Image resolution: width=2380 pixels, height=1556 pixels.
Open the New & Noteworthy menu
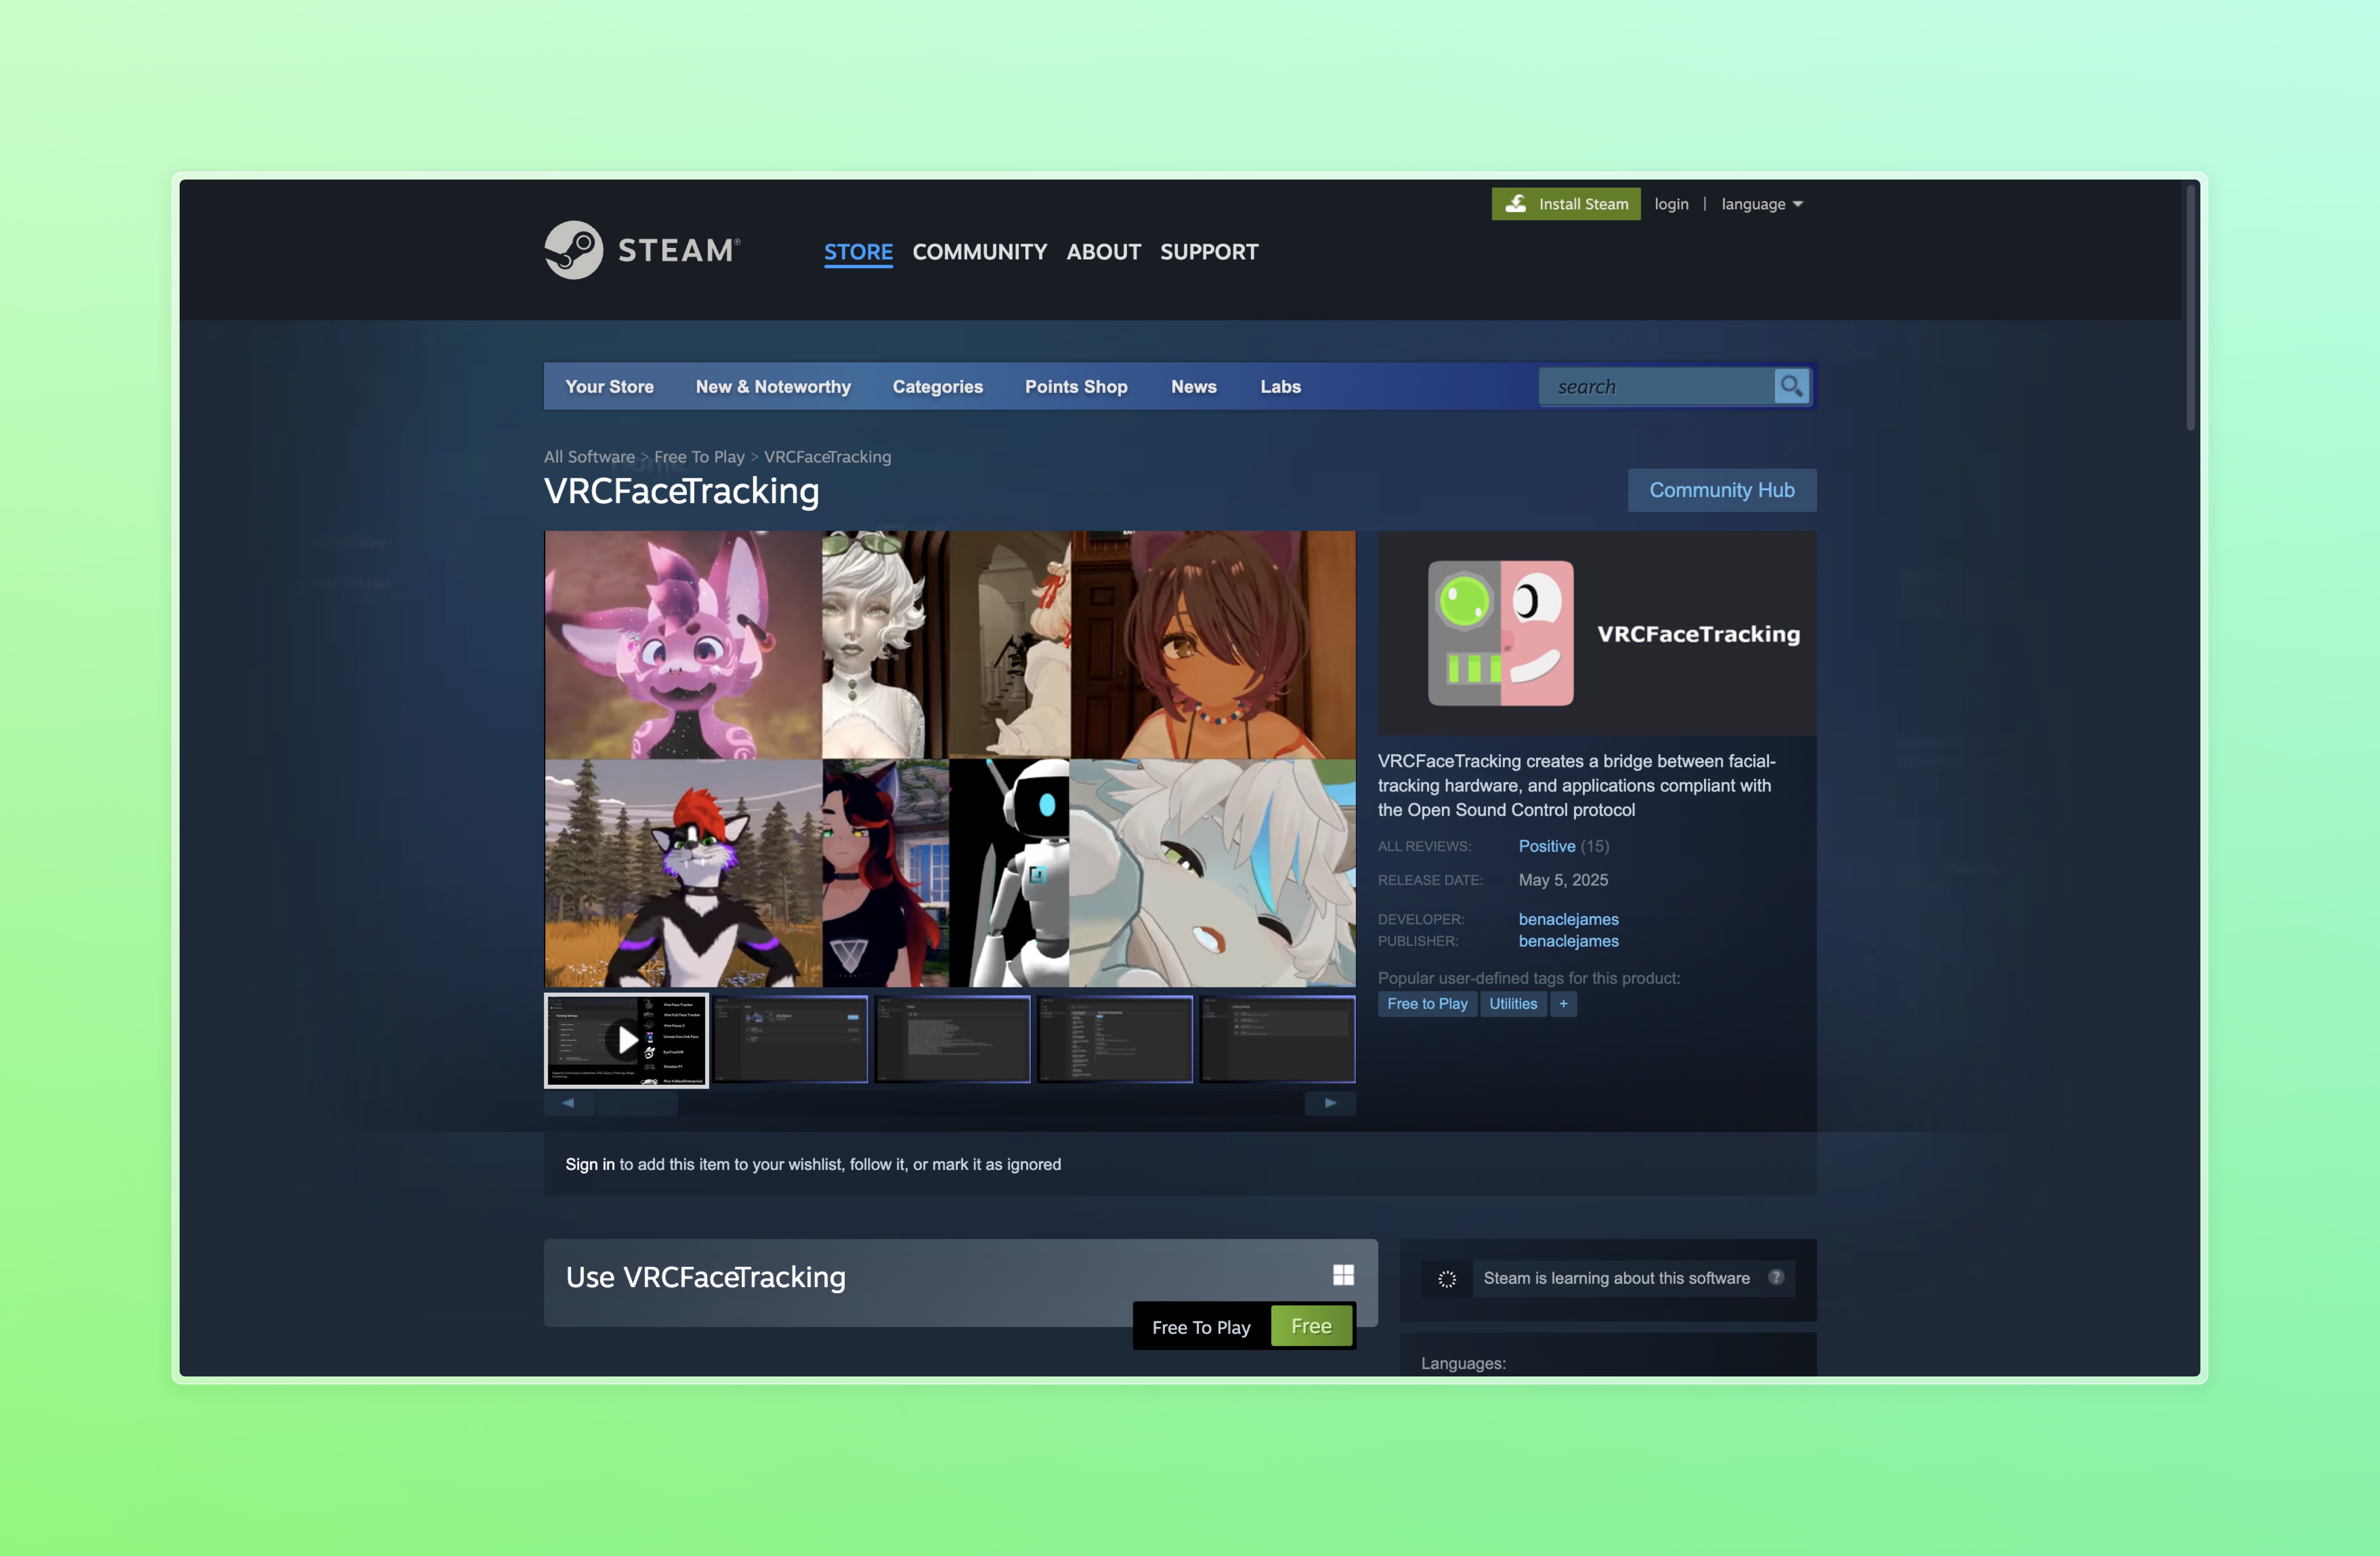coord(773,387)
